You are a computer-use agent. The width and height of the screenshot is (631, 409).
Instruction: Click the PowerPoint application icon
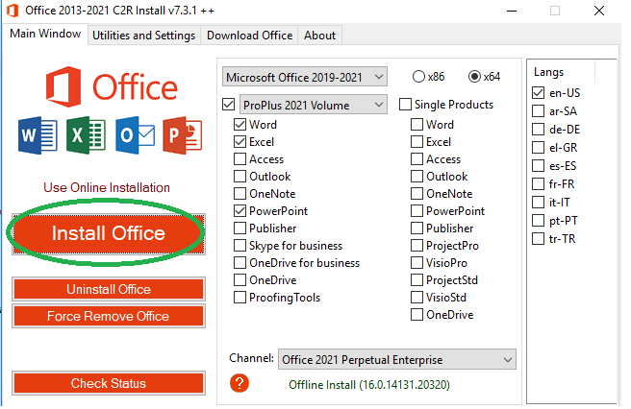click(183, 135)
